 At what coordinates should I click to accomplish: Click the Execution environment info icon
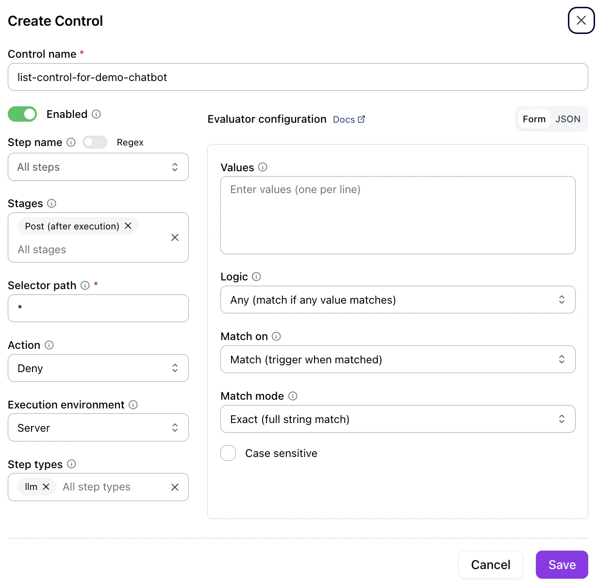pyautogui.click(x=133, y=405)
